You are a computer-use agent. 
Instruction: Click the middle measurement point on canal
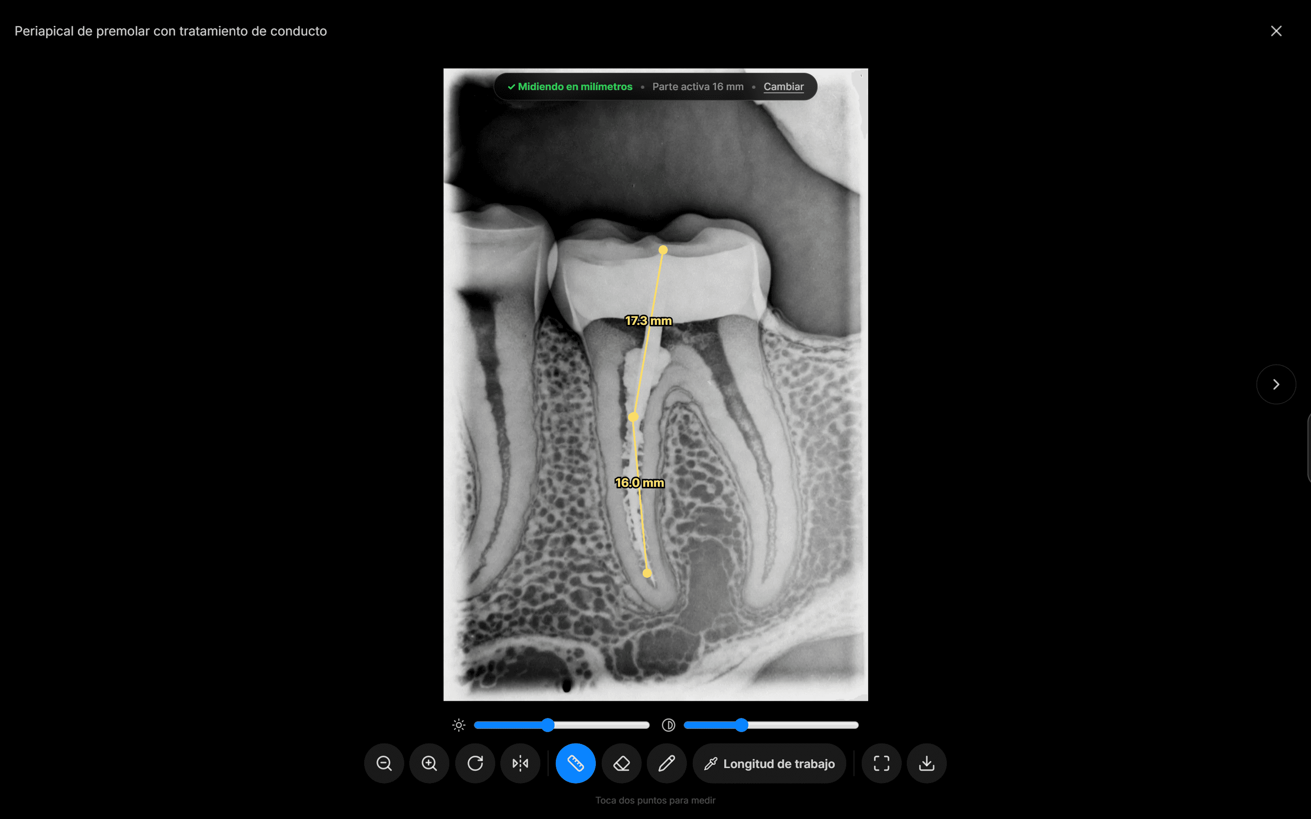point(633,416)
